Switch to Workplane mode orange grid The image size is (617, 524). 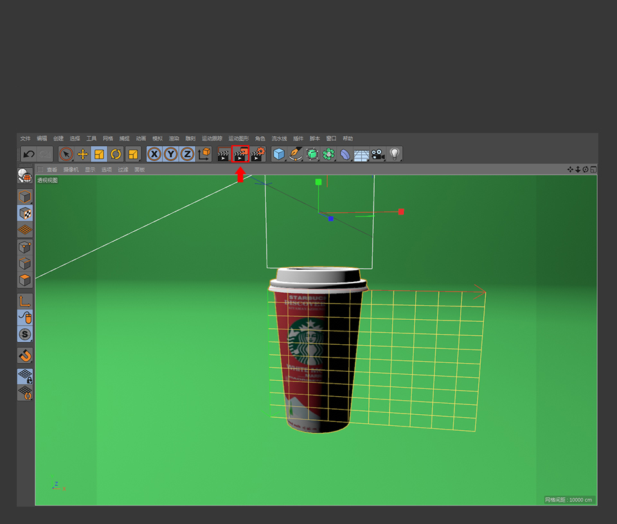(25, 229)
